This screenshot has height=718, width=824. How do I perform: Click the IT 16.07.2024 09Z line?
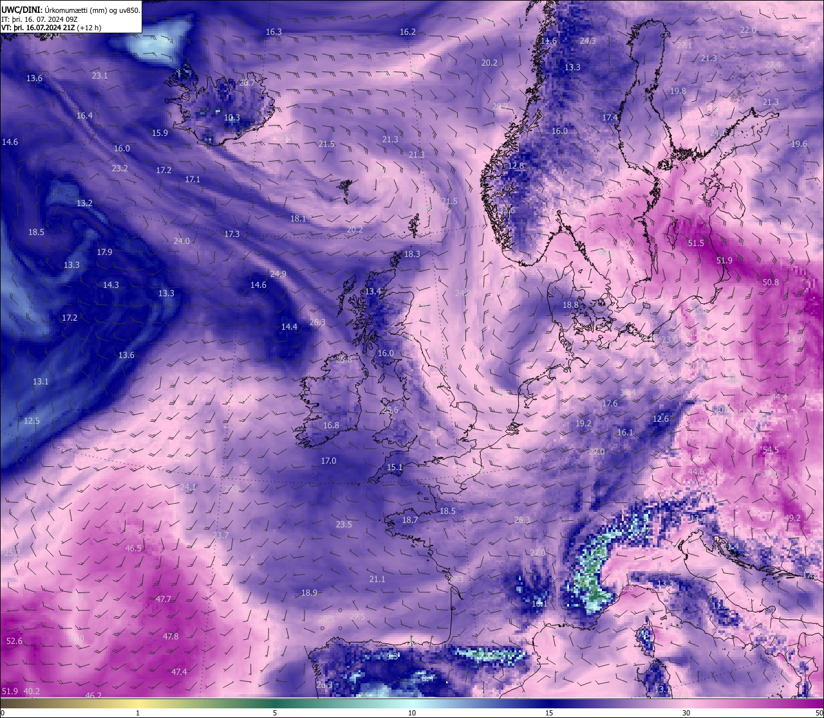[x=39, y=19]
